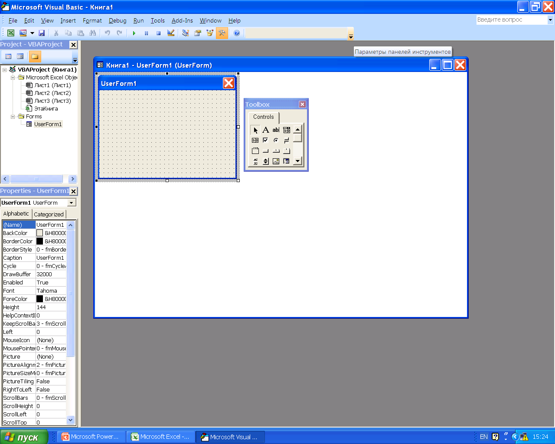Select the MultiPage control in Toolbox
This screenshot has height=444, width=555.
287,151
